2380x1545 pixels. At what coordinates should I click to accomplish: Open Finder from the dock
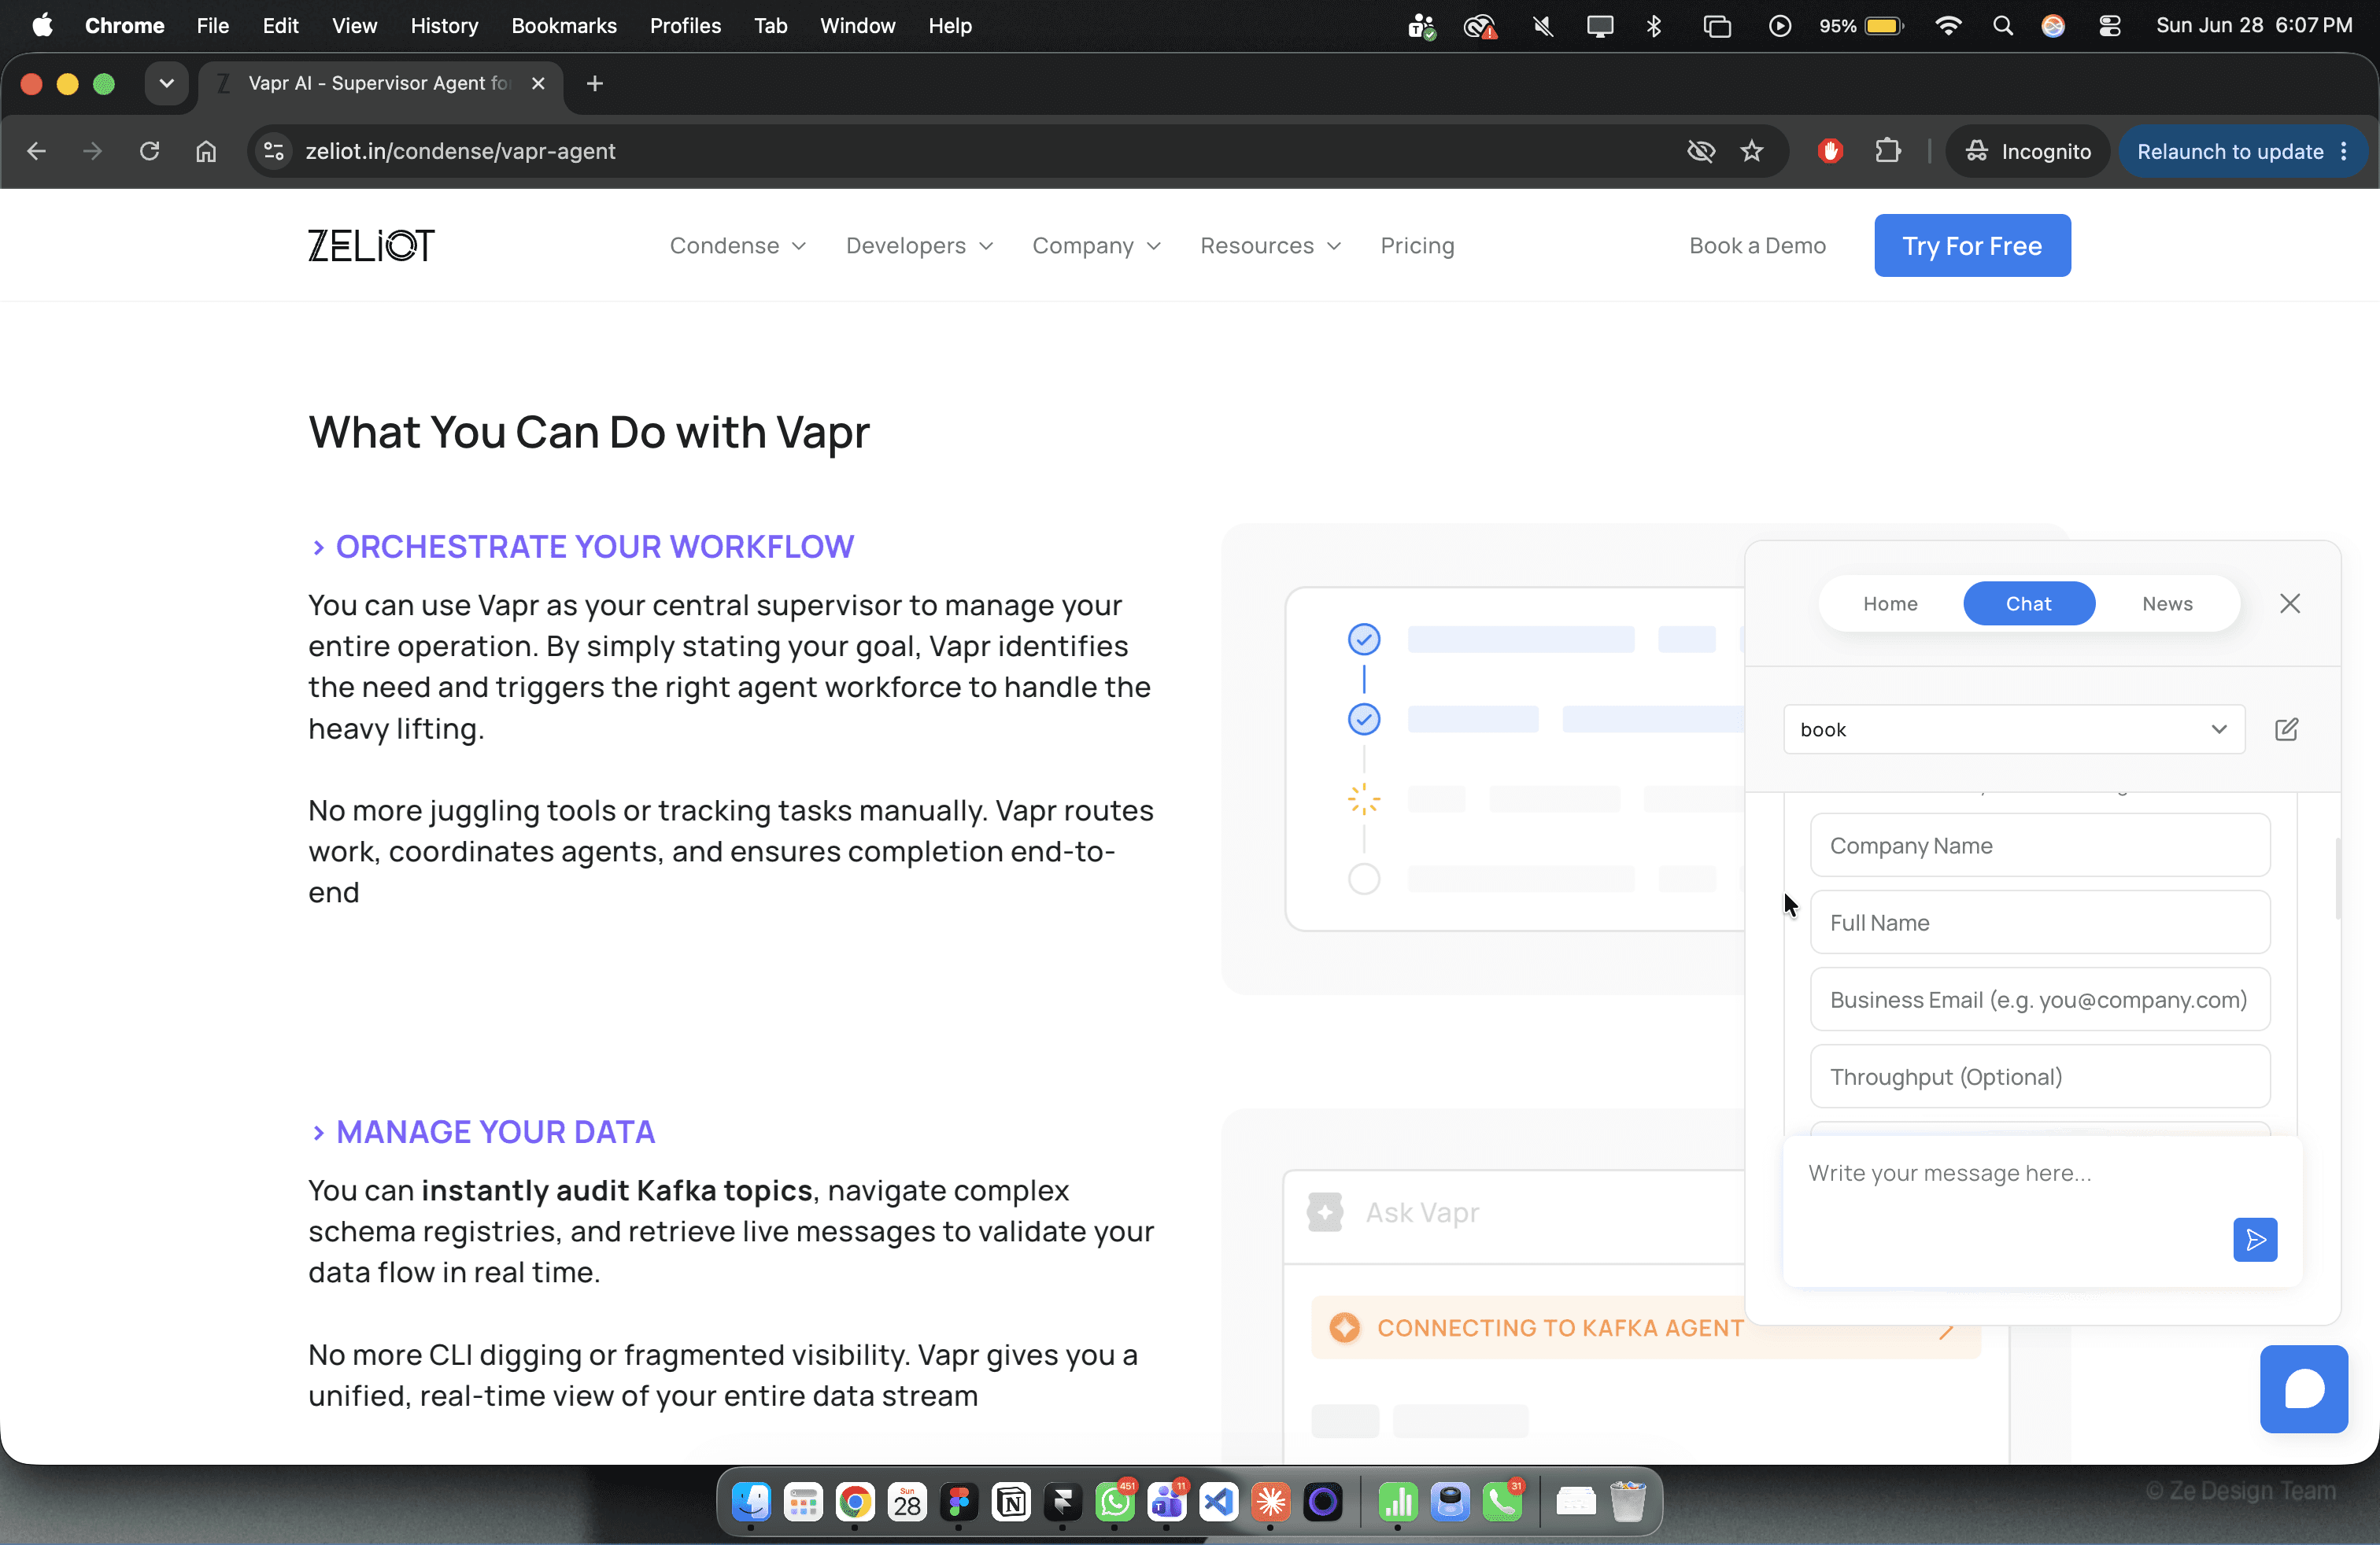751,1501
